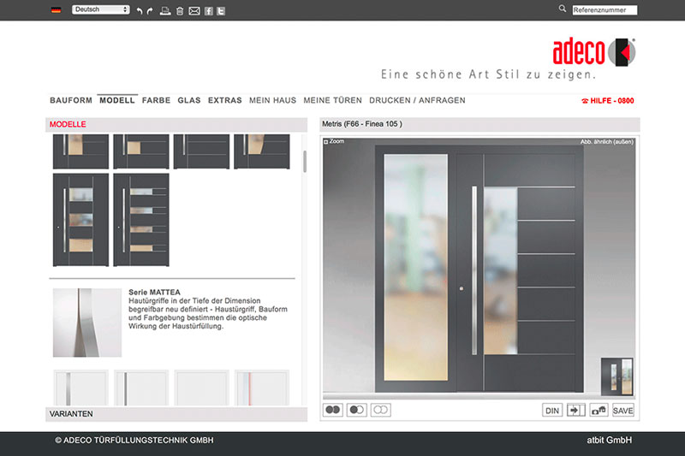This screenshot has width=685, height=456.
Task: Click the email envelope icon
Action: click(194, 10)
